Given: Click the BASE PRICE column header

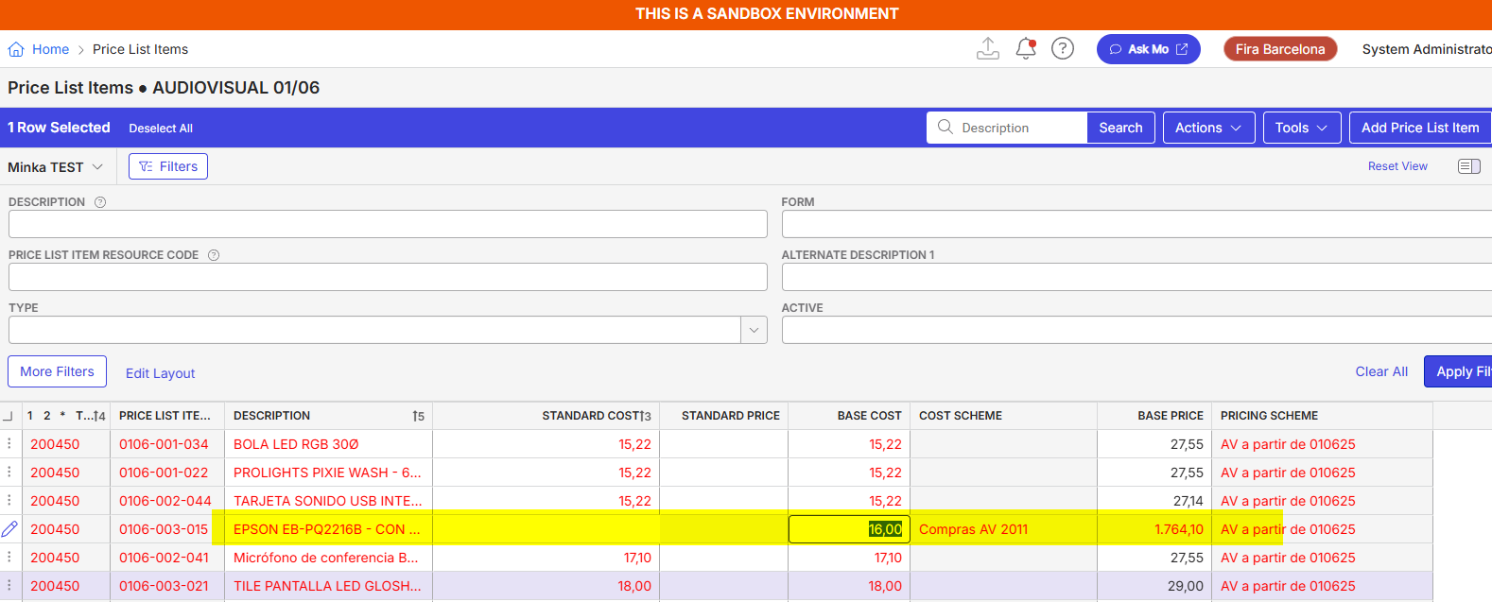Looking at the screenshot, I should [x=1154, y=416].
